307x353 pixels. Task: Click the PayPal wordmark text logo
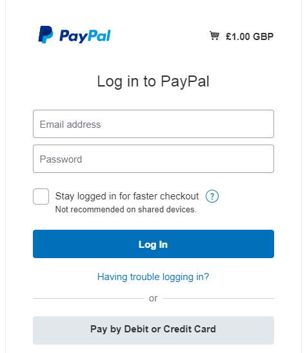tap(85, 36)
